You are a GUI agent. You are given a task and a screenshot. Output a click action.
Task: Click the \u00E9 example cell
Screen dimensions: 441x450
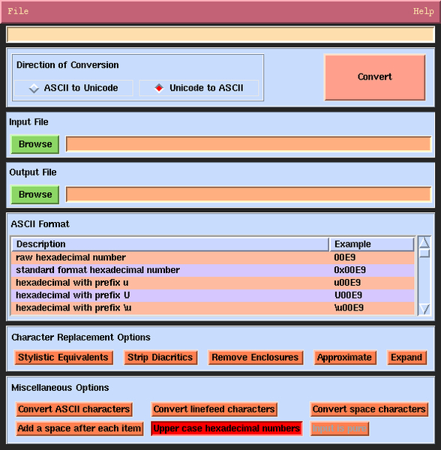click(x=349, y=308)
